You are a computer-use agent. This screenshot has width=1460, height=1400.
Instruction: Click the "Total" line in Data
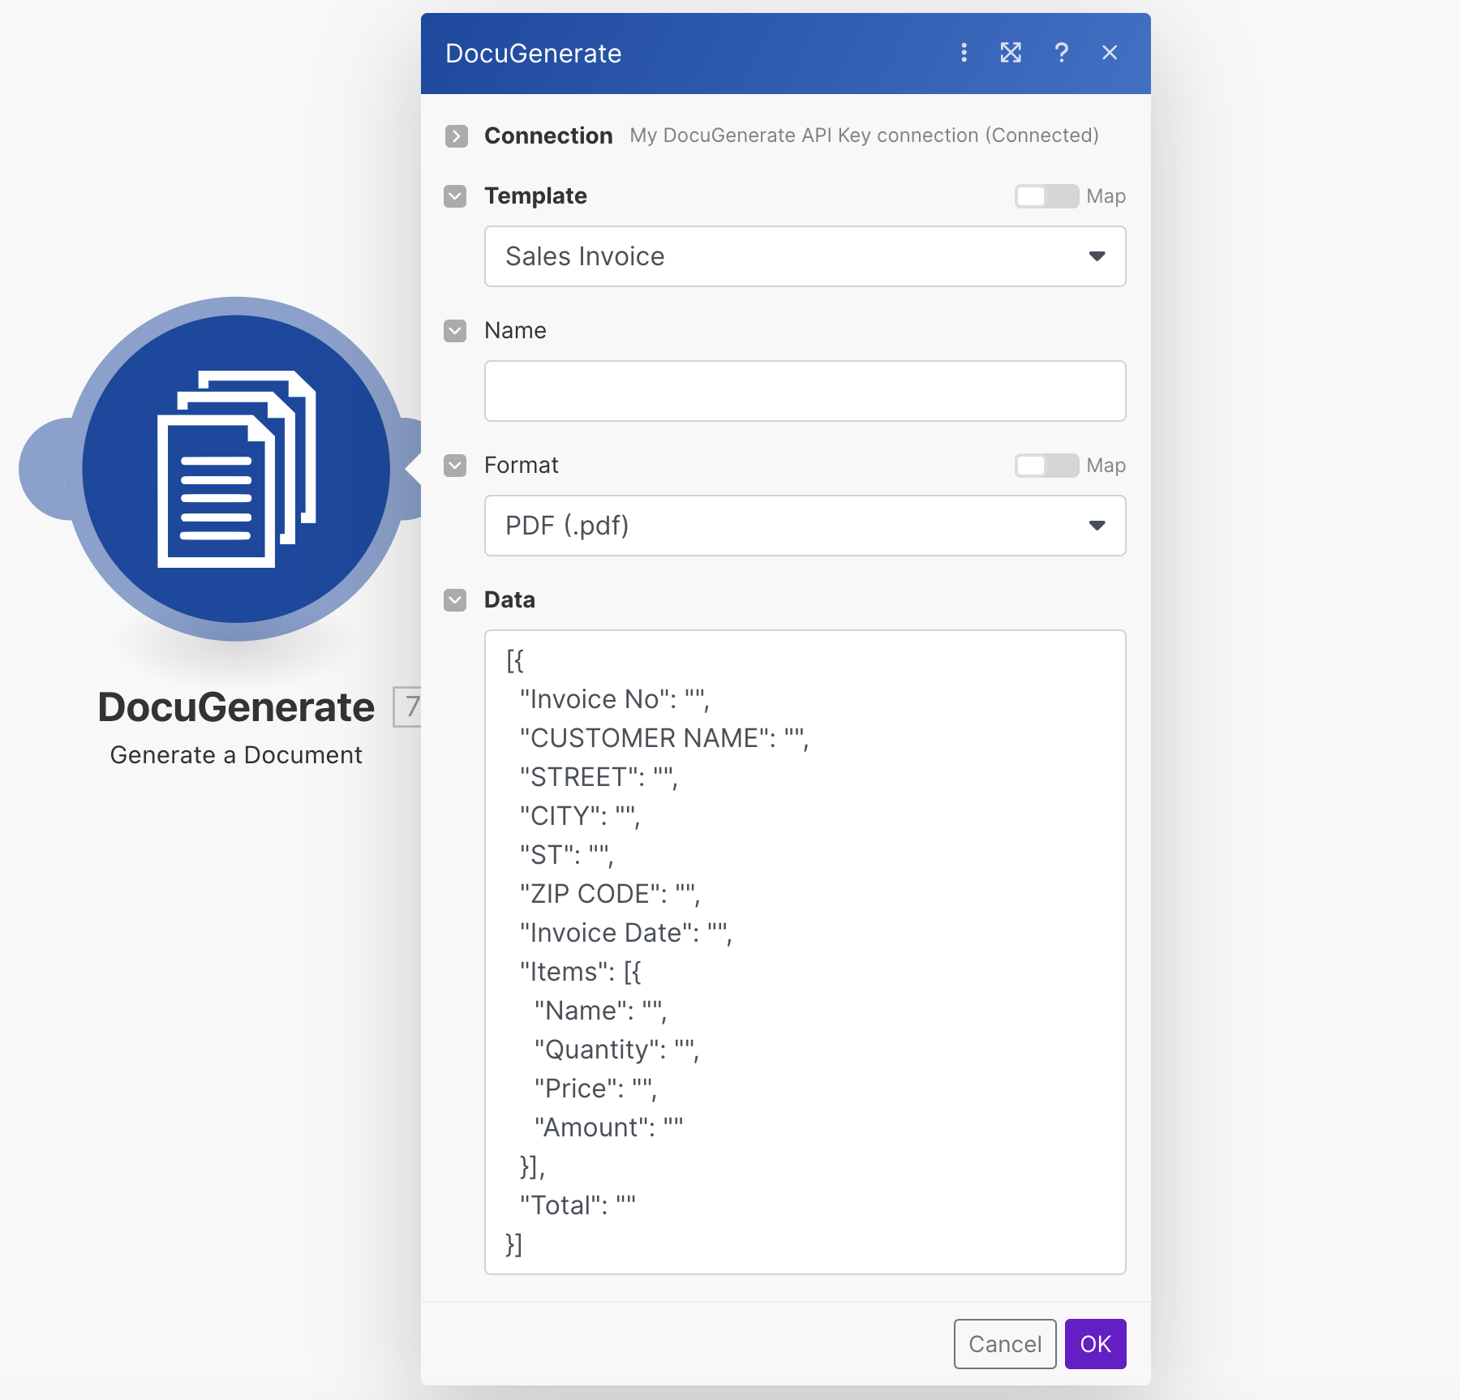[578, 1205]
